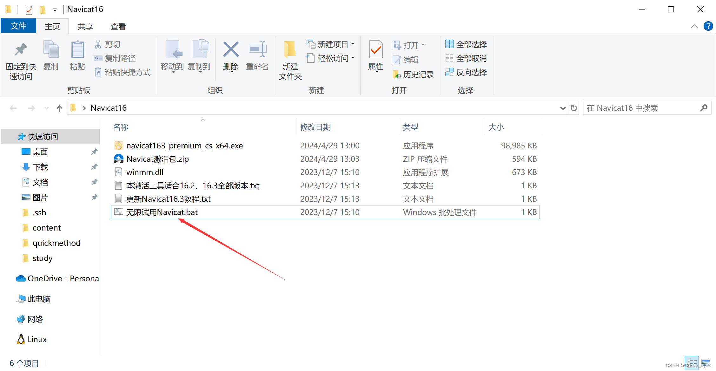Click the Delete (删除) X icon
This screenshot has width=716, height=371.
pyautogui.click(x=231, y=49)
